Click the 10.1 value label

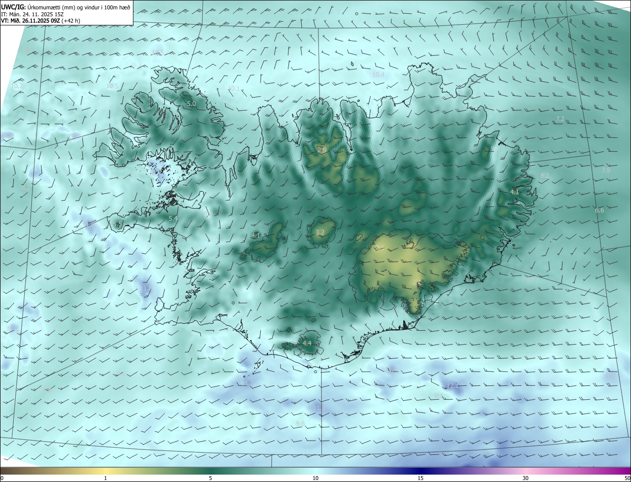tap(234, 89)
